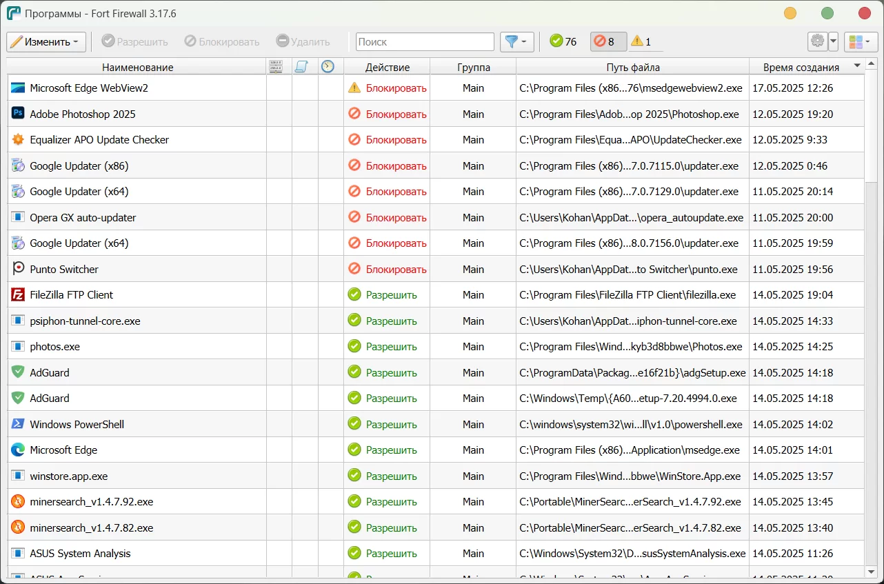Toggle the blocked programs counter 8
Image resolution: width=884 pixels, height=584 pixels.
pyautogui.click(x=608, y=41)
